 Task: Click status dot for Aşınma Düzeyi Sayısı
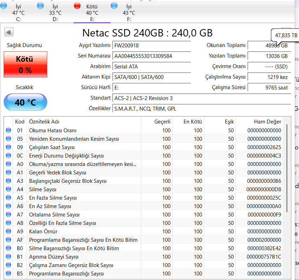8,256
